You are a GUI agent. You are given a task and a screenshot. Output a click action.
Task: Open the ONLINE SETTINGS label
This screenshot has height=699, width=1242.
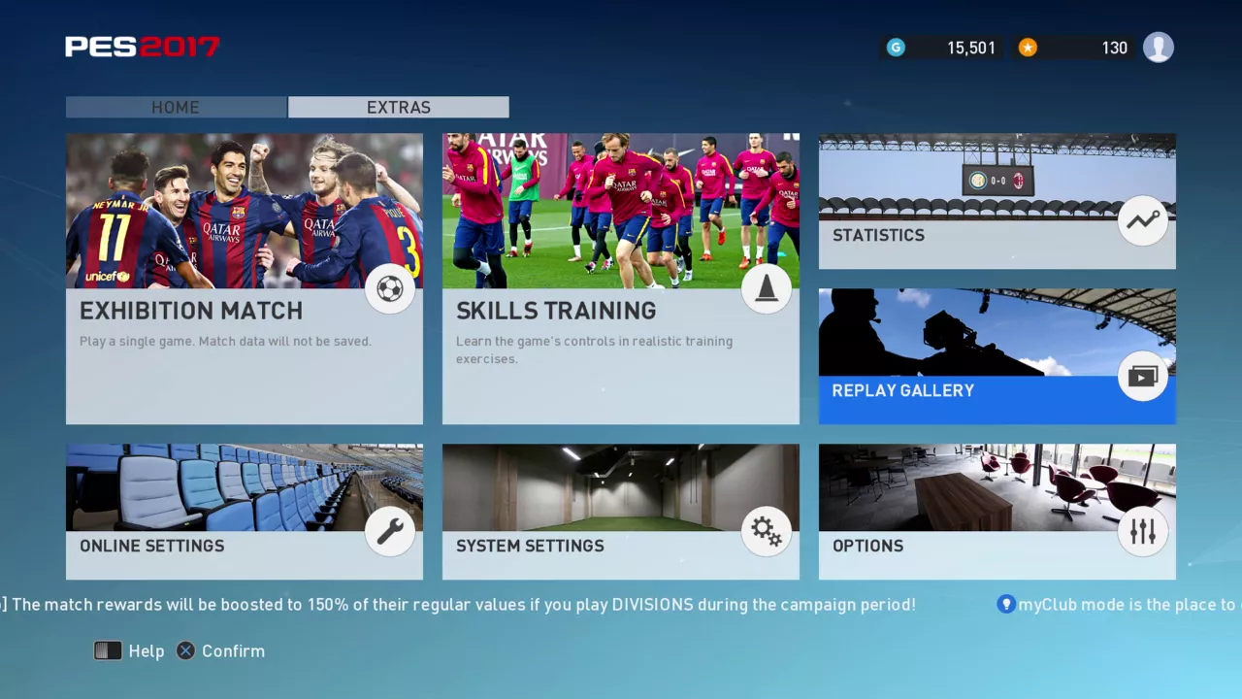(152, 546)
